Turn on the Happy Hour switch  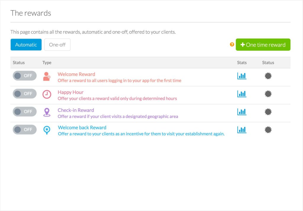pyautogui.click(x=25, y=94)
